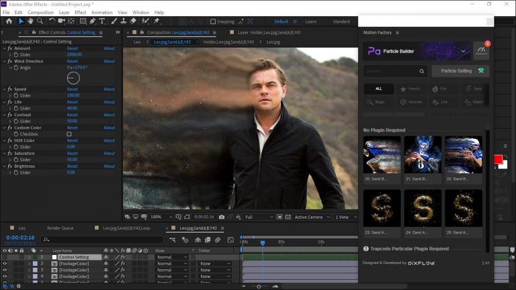Select the 20. Sand B preset thumbnail

coord(382,155)
